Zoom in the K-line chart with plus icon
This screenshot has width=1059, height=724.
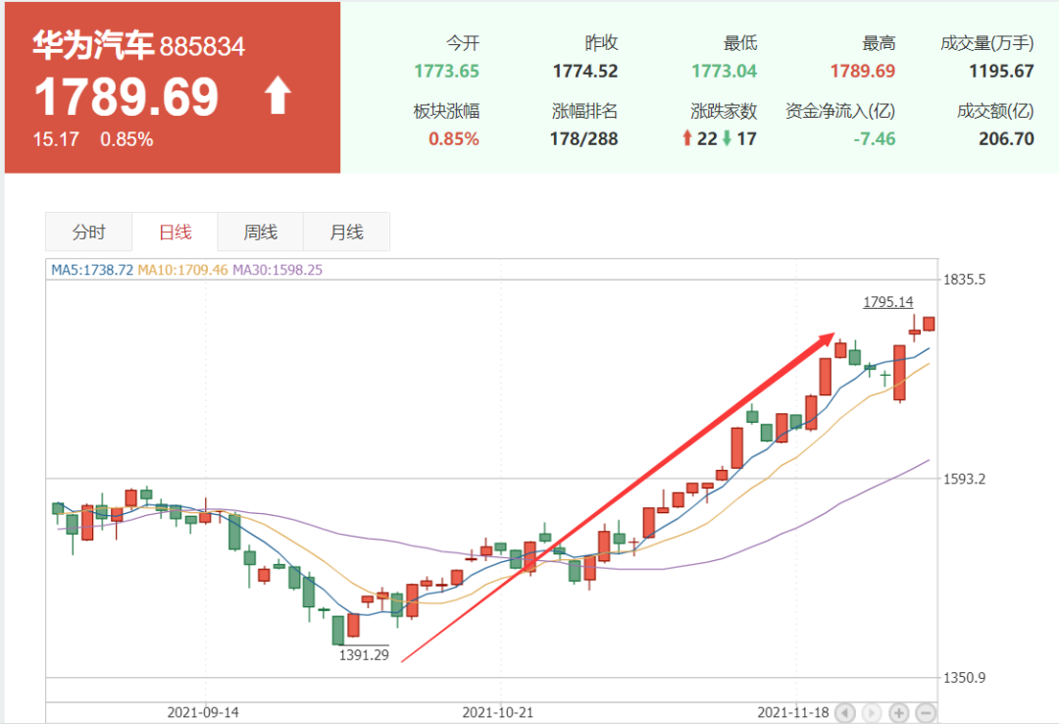[x=899, y=712]
